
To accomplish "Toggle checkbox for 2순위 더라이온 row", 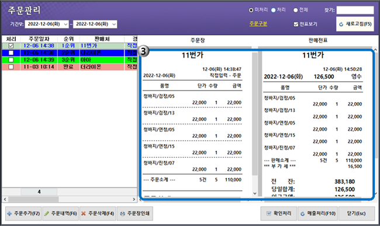I will [x=11, y=53].
